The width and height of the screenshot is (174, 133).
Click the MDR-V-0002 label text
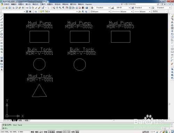click(x=82, y=53)
